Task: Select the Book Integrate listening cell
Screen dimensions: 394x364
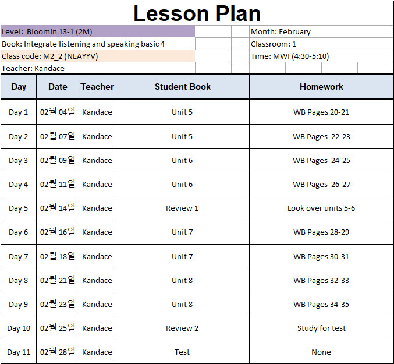Action: pos(98,44)
